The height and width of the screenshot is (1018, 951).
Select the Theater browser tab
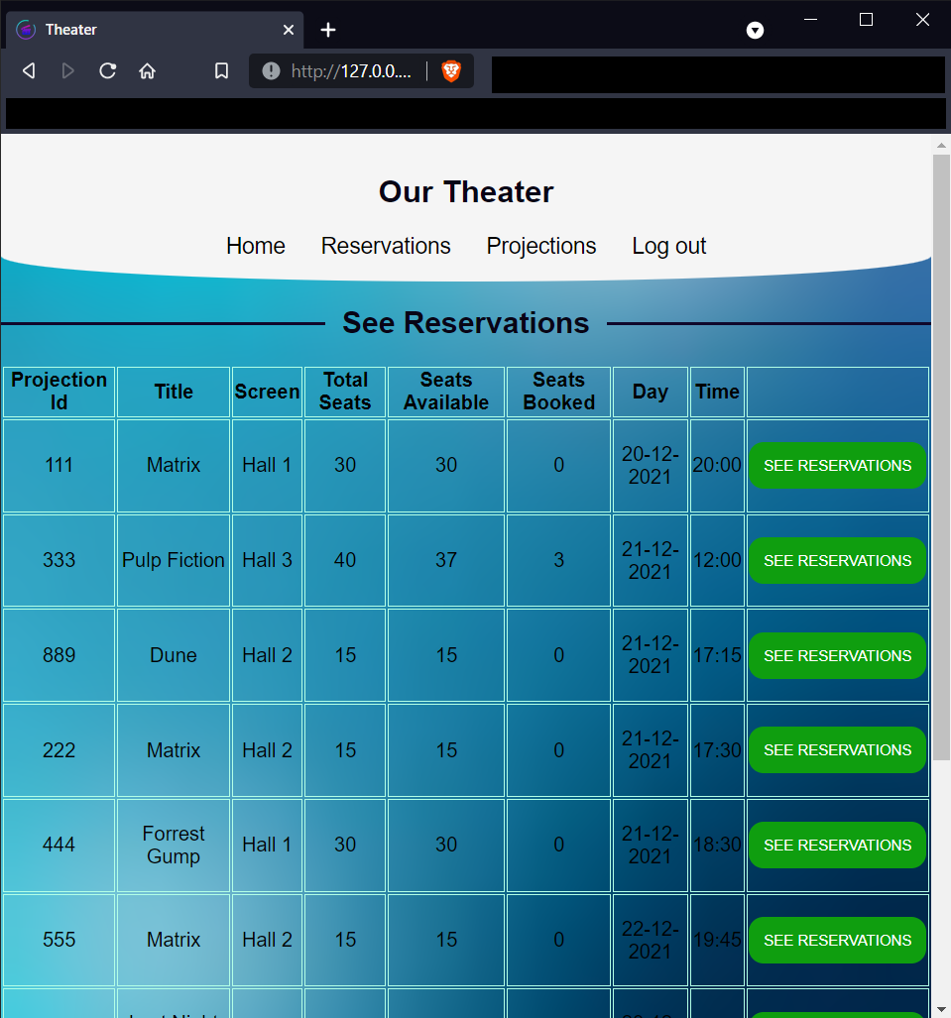coord(155,30)
